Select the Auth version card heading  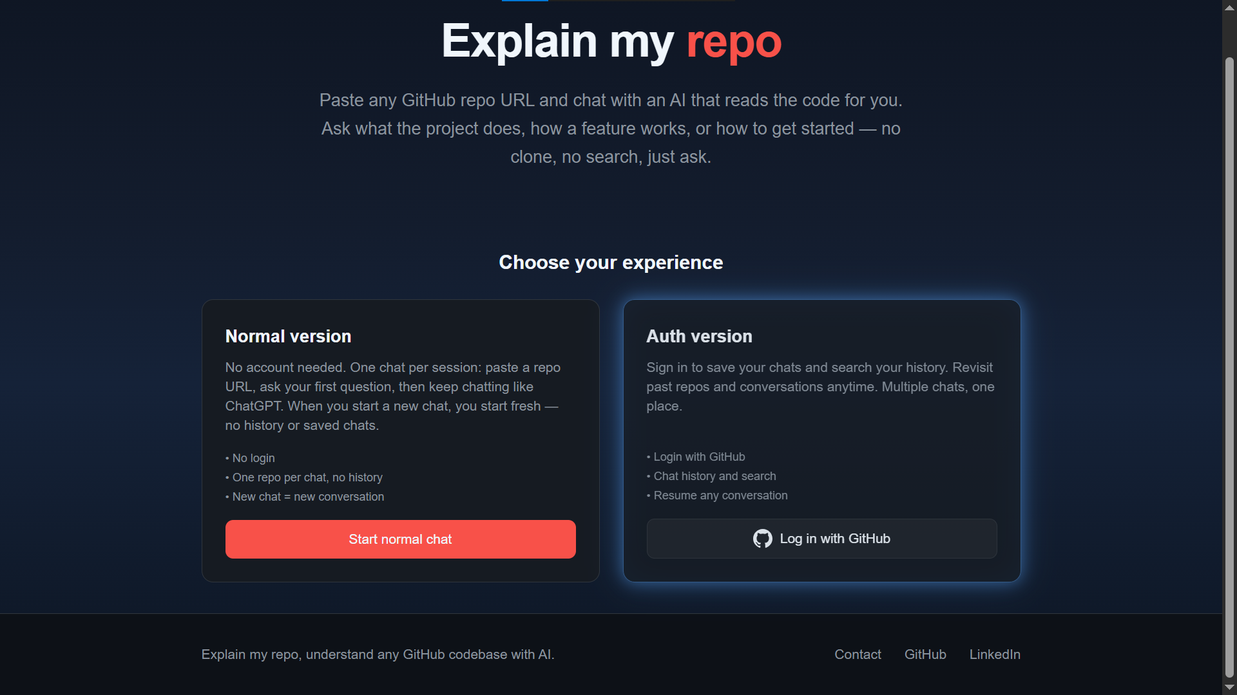tap(699, 337)
